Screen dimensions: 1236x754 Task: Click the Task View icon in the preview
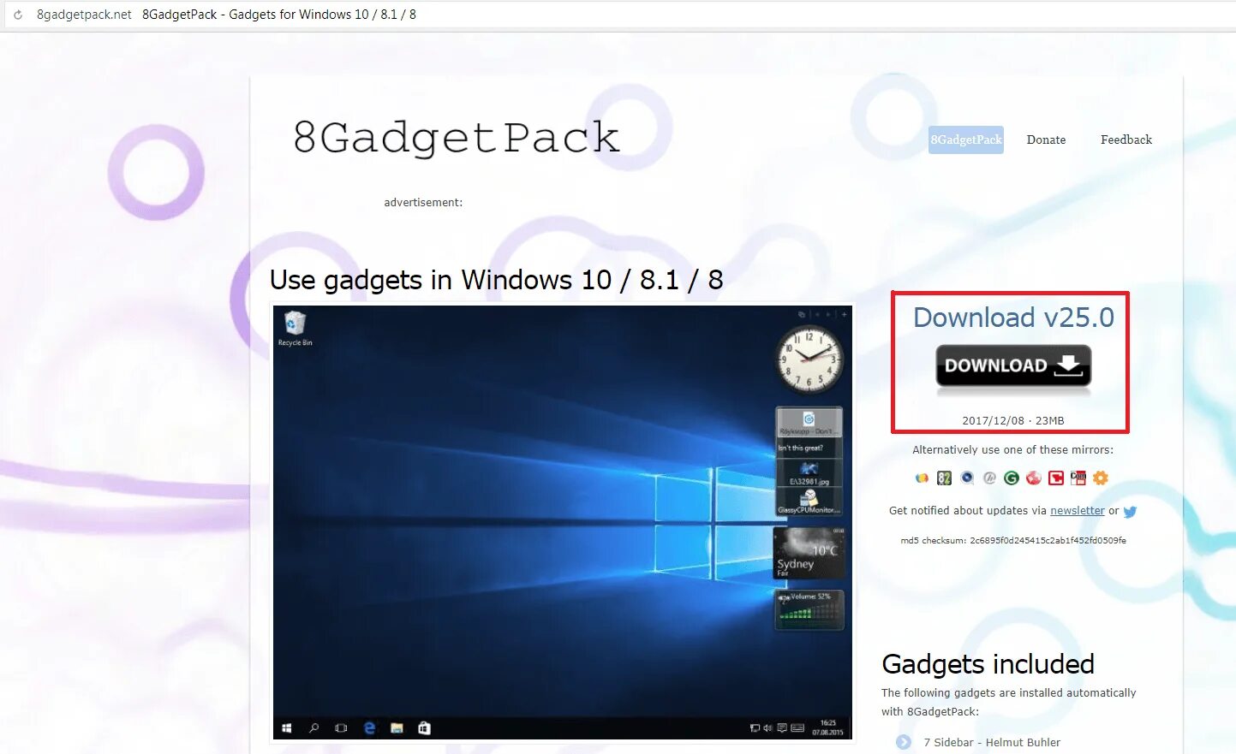341,728
